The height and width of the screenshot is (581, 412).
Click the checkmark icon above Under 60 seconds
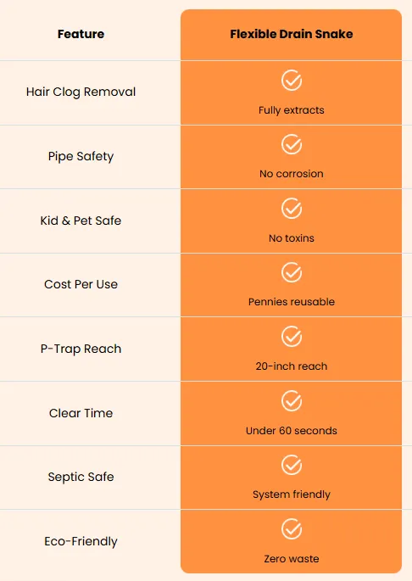(292, 400)
